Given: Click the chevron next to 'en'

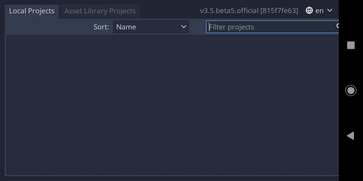Looking at the screenshot, I should 329,11.
